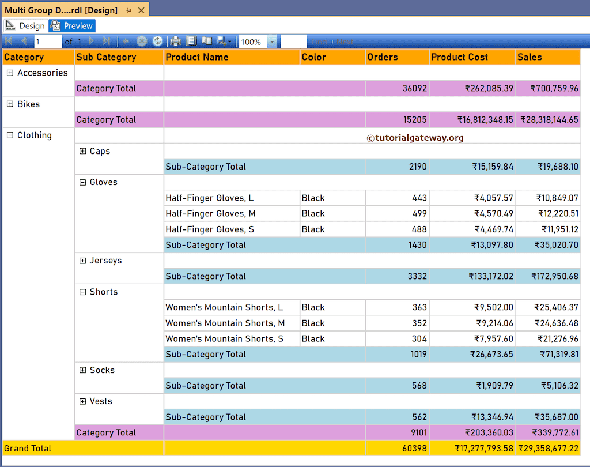The width and height of the screenshot is (590, 467).
Task: Click the Refresh report icon
Action: 157,41
